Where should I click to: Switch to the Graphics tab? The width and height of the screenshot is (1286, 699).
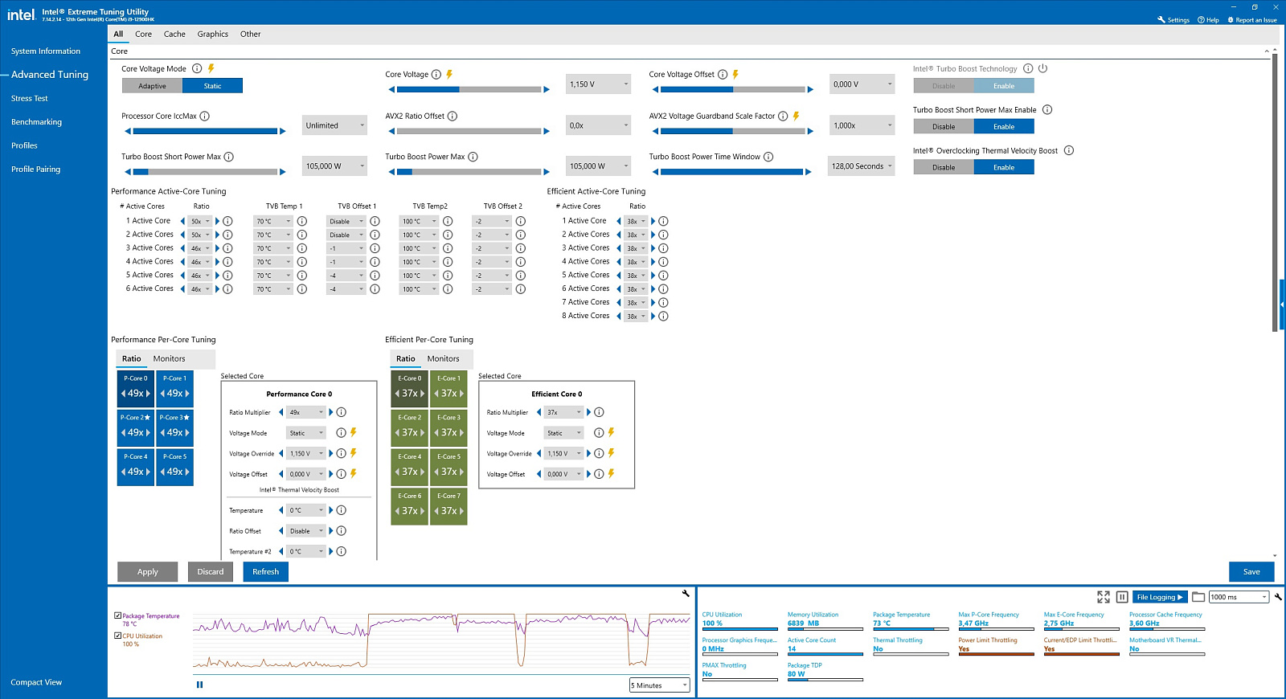[213, 34]
